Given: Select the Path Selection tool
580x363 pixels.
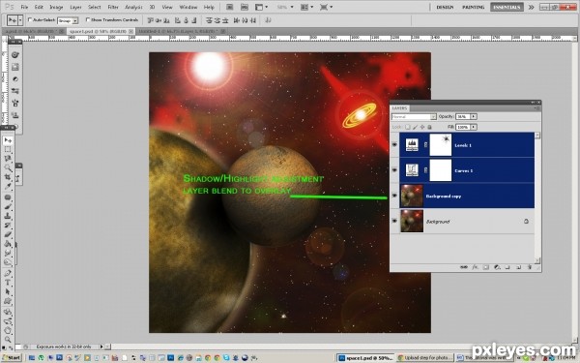Looking at the screenshot, I should pyautogui.click(x=8, y=291).
